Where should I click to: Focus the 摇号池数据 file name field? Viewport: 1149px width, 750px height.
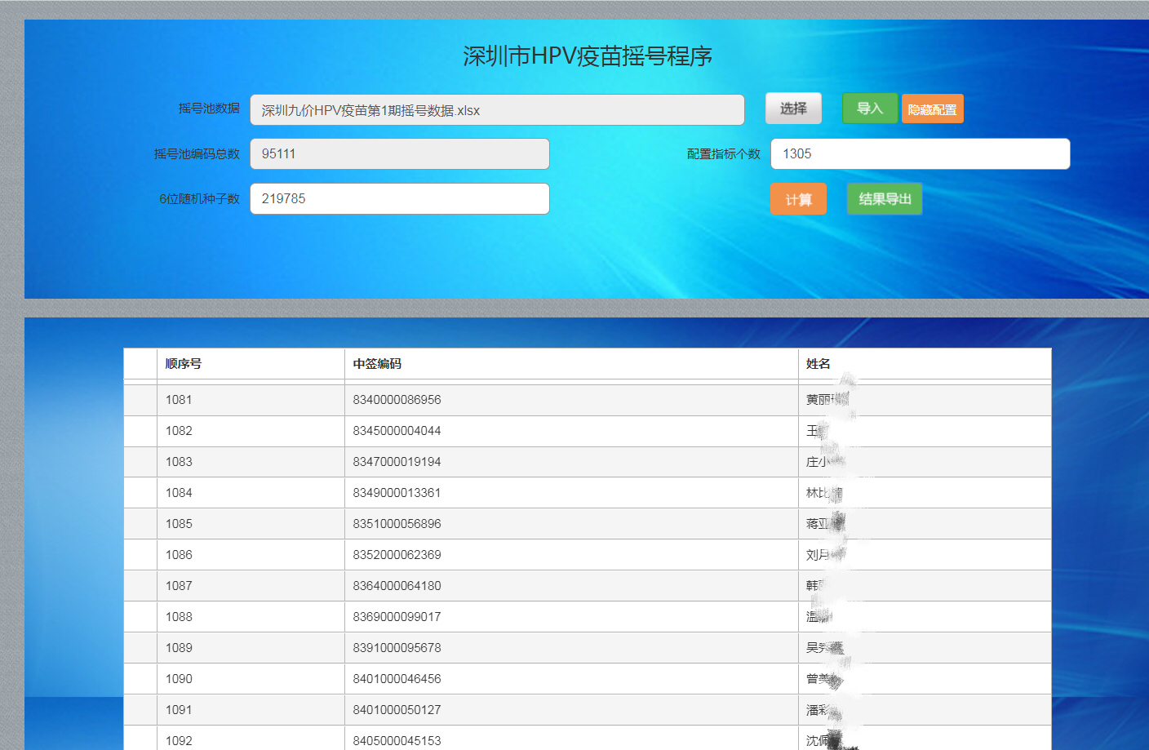(x=497, y=110)
